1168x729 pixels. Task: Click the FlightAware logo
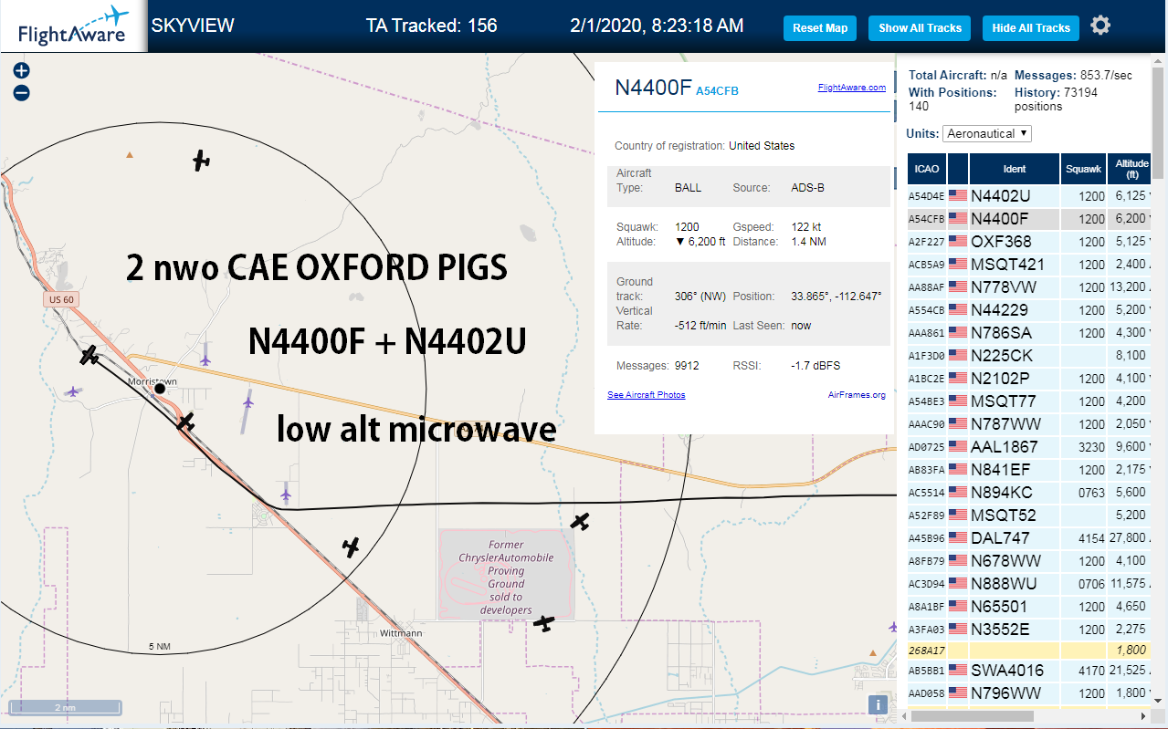click(73, 26)
